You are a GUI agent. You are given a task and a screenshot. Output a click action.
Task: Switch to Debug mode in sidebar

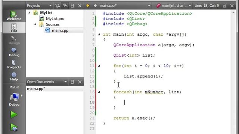14,52
